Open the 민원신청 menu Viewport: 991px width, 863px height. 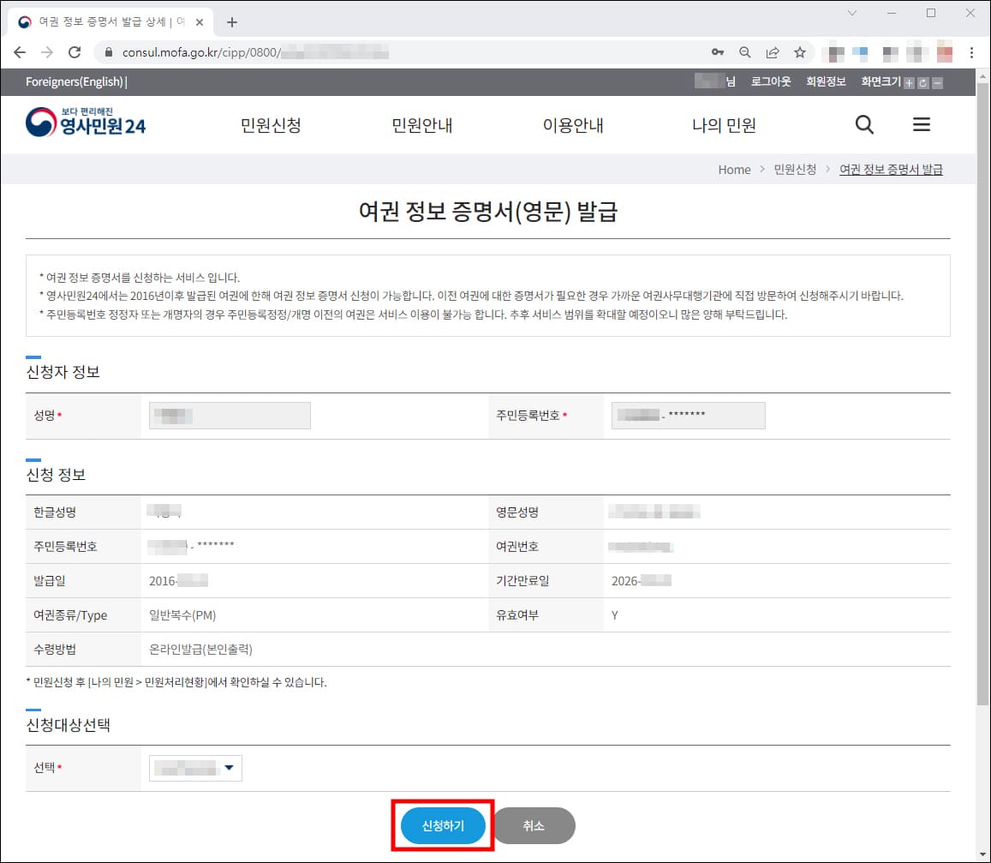[x=271, y=124]
